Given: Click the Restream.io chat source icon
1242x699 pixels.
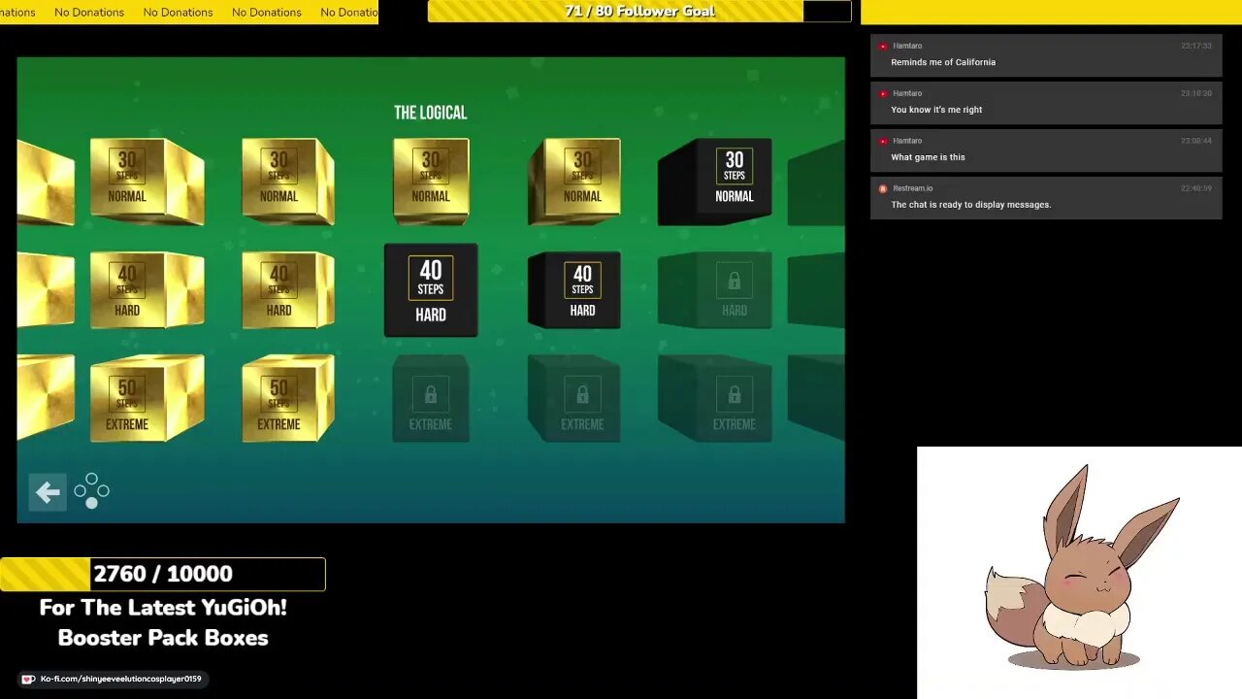Looking at the screenshot, I should click(883, 189).
